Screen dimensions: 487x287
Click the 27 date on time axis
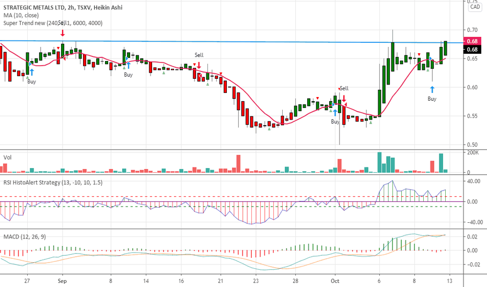click(x=27, y=281)
